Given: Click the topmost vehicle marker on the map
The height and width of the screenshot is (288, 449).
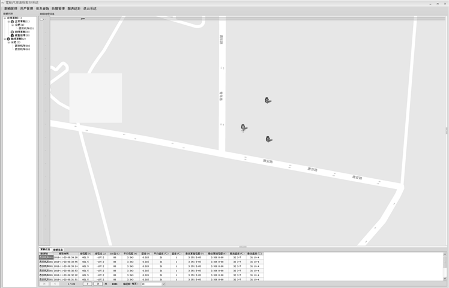Looking at the screenshot, I should 268,100.
